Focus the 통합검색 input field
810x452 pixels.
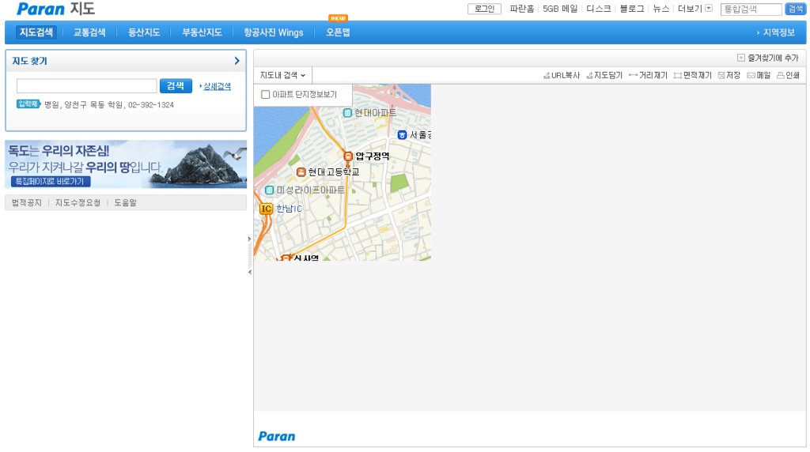(x=751, y=9)
